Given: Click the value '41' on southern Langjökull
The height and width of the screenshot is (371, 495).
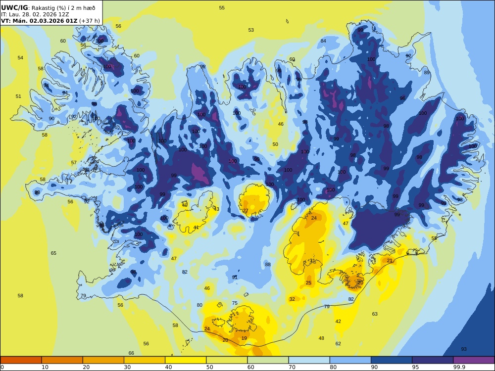Looking at the screenshot, I should click(x=196, y=228).
